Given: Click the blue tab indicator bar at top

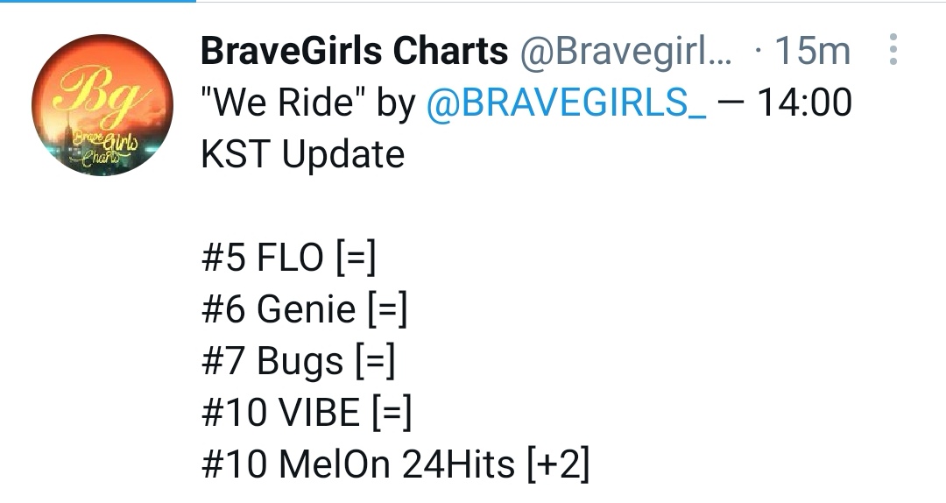Looking at the screenshot, I should coord(97,2).
